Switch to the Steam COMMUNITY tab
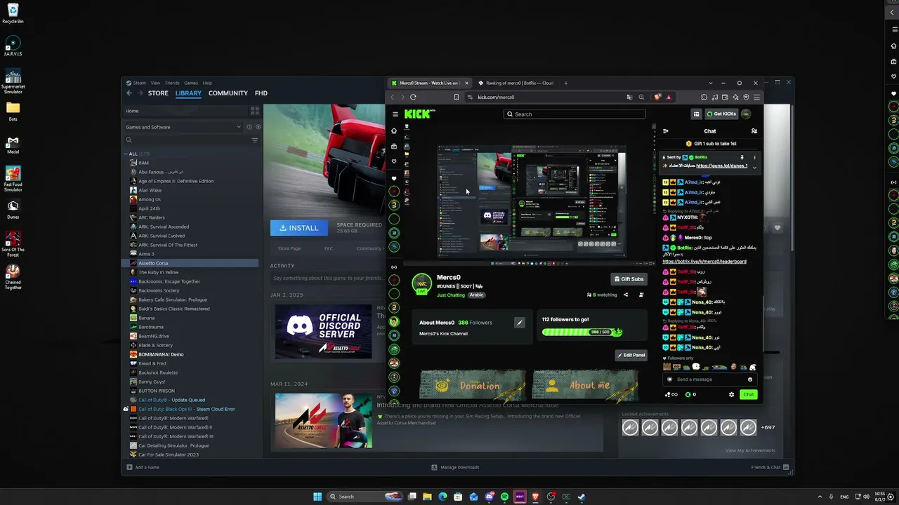The height and width of the screenshot is (505, 899). coord(228,93)
